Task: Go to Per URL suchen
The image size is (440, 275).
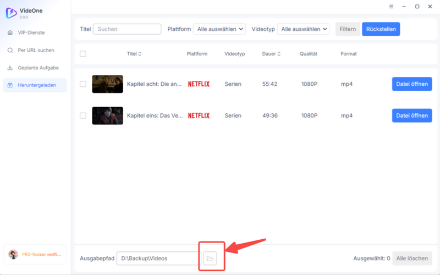Action: pos(35,50)
